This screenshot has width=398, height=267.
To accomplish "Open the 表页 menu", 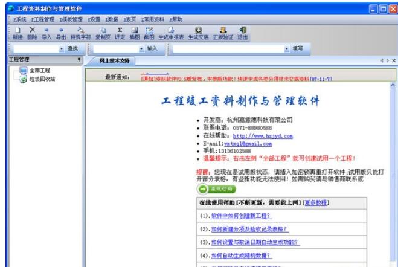I will [129, 19].
